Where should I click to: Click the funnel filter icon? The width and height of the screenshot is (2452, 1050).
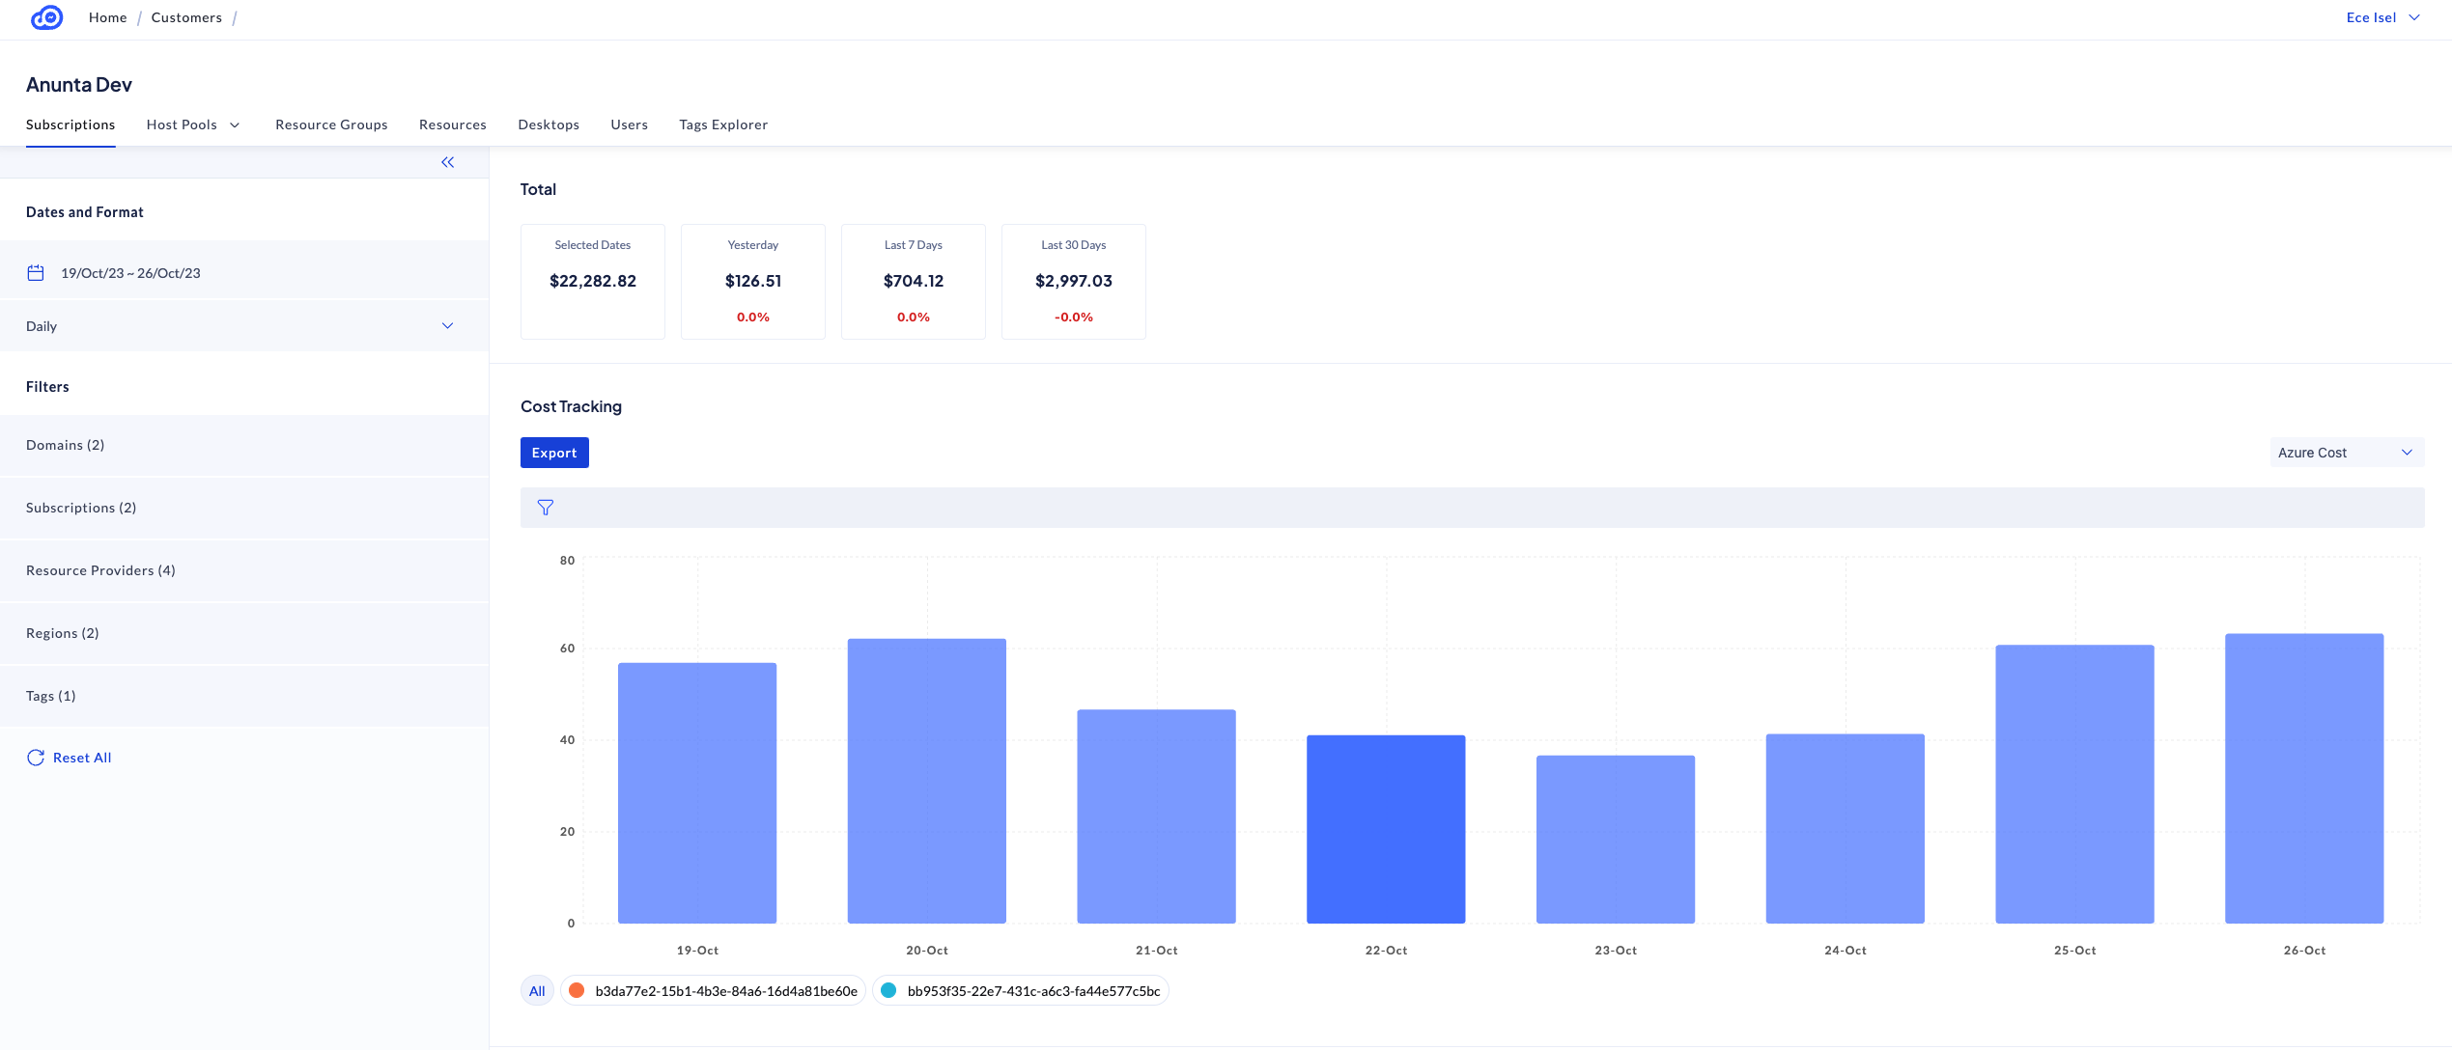coord(546,508)
